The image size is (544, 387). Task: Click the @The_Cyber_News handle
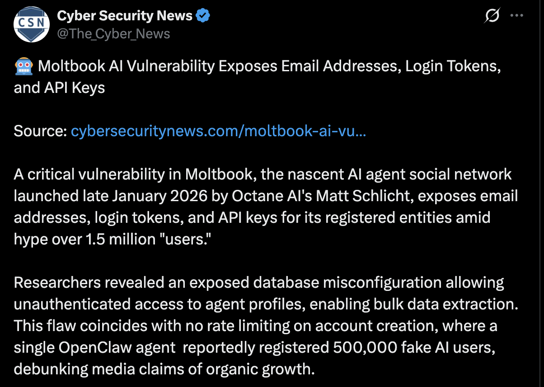tap(113, 34)
